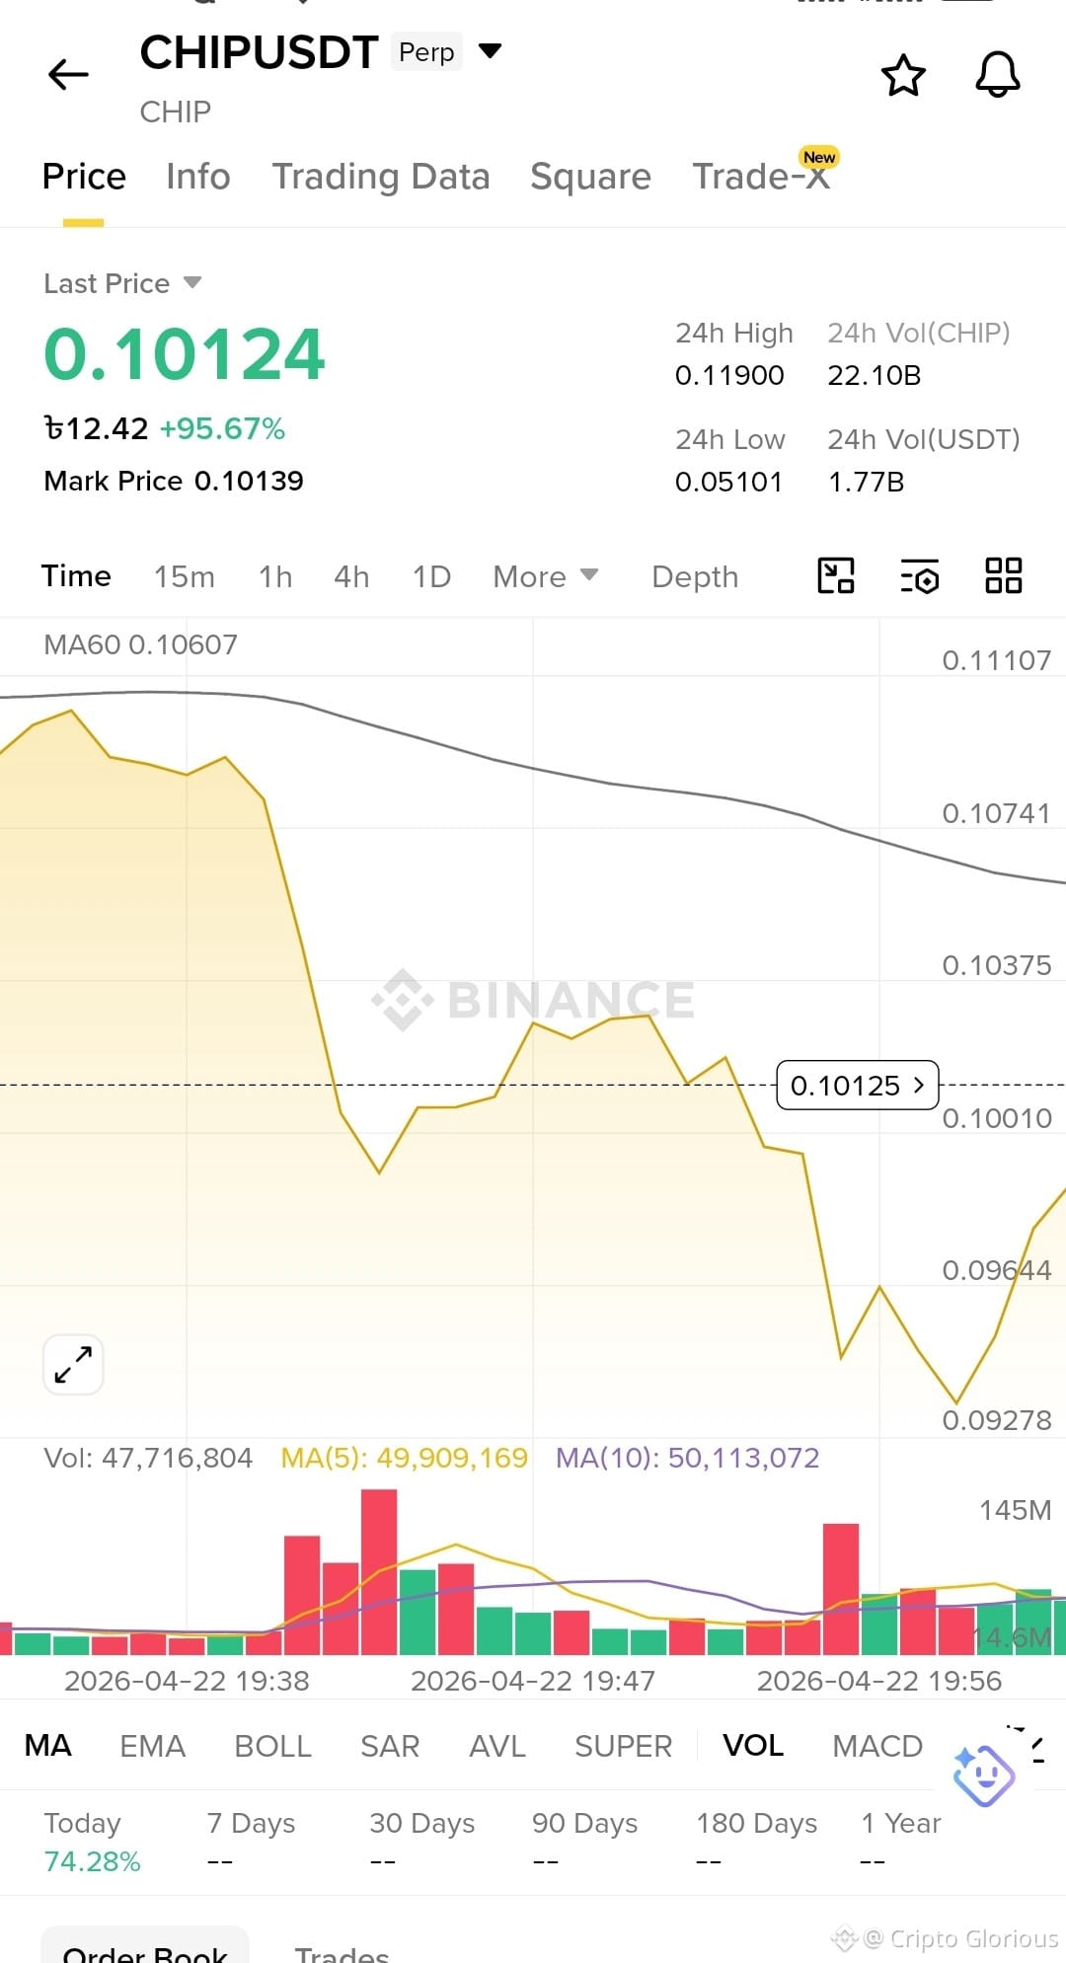The width and height of the screenshot is (1066, 1963).
Task: Enable the BOLL indicator
Action: pos(272,1745)
